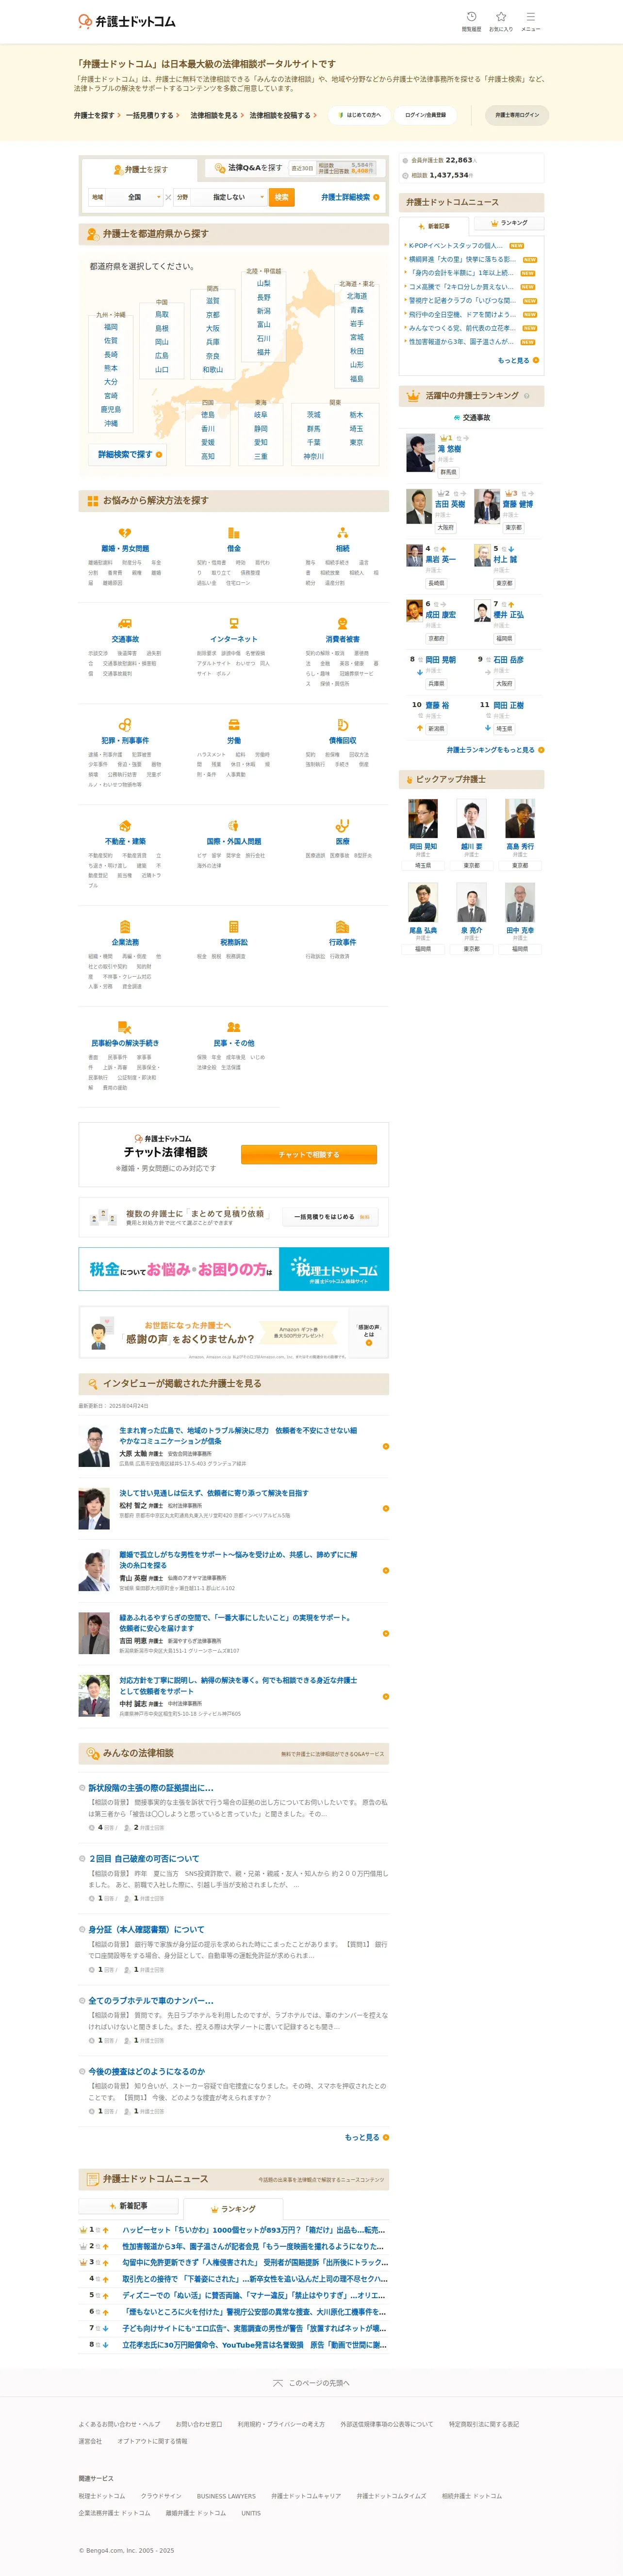
Task: Open よくあるお問い合わせ・ヘルプ footer link
Action: [x=119, y=2424]
